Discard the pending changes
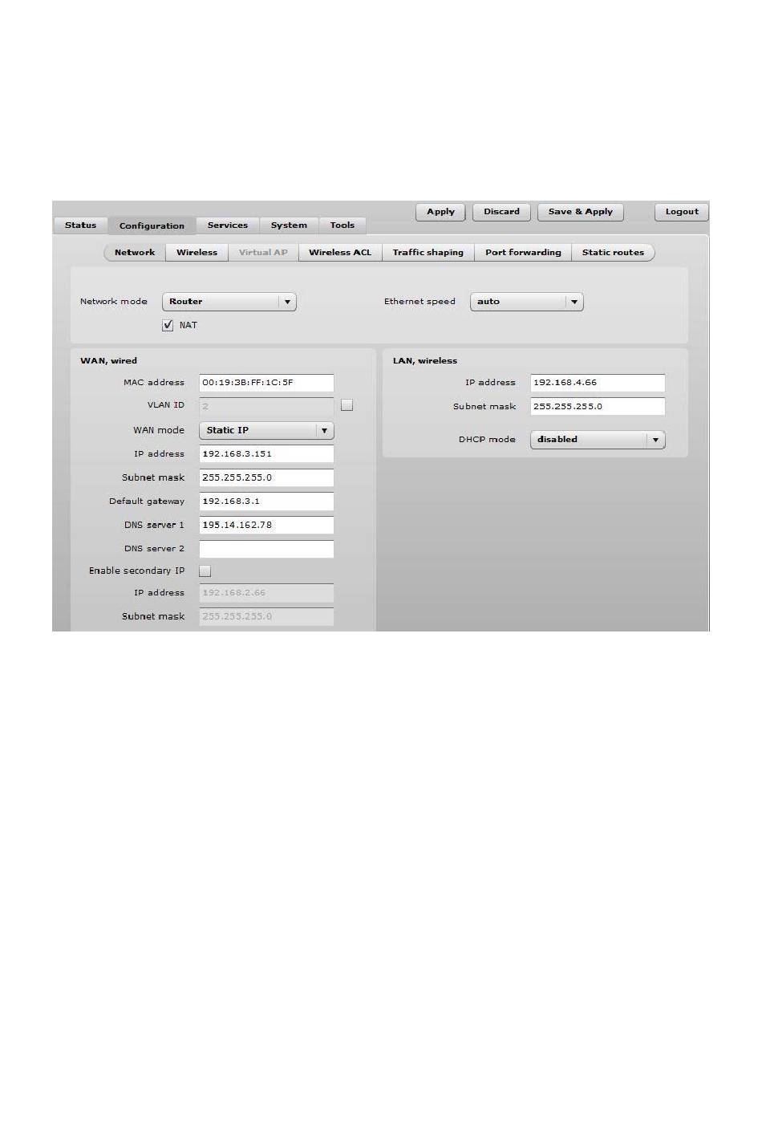This screenshot has height=1121, width=762. [x=501, y=212]
